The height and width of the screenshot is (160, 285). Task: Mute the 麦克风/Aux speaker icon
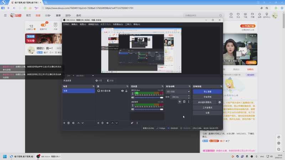click(x=133, y=97)
